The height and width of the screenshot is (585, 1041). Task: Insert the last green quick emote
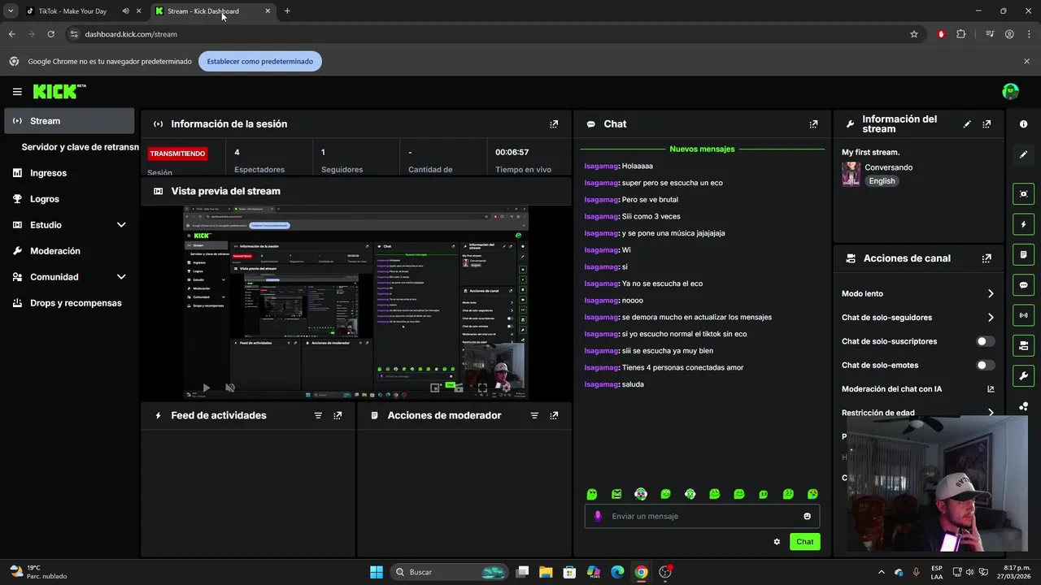pyautogui.click(x=812, y=494)
